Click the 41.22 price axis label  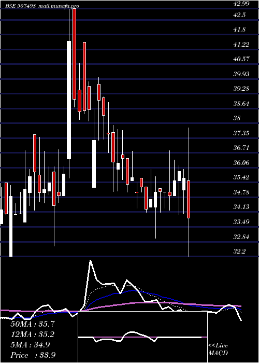[242, 45]
